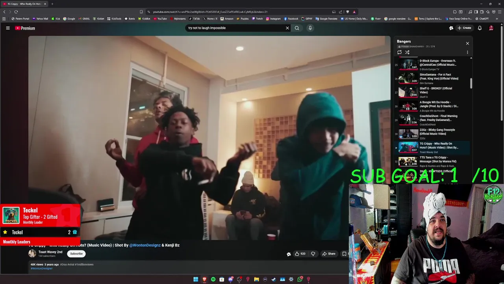Open Steam from the taskbar
Image resolution: width=504 pixels, height=284 pixels.
(274, 279)
